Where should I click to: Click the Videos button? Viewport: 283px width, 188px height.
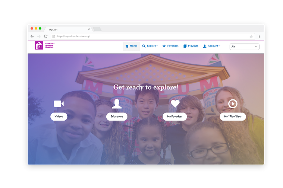tap(59, 117)
